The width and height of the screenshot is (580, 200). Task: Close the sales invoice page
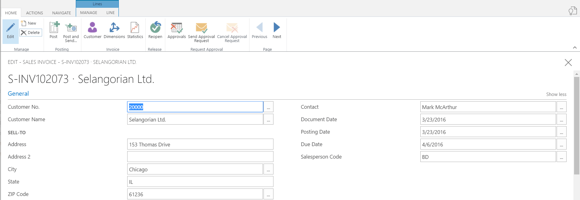pyautogui.click(x=568, y=63)
